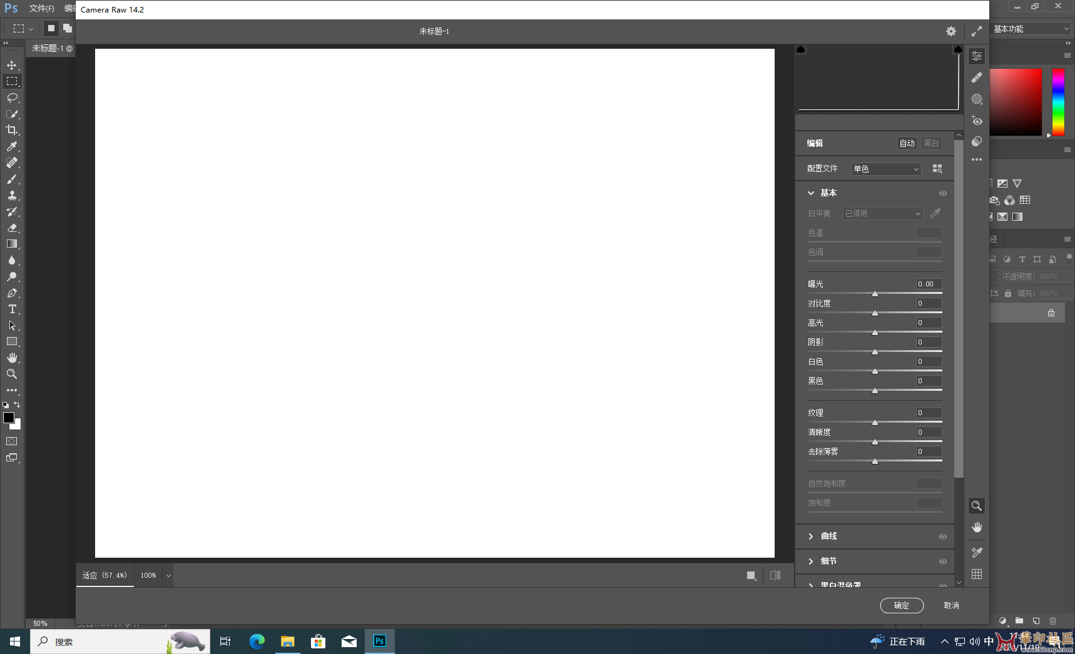Select the Camera Raw healing tool

[977, 78]
